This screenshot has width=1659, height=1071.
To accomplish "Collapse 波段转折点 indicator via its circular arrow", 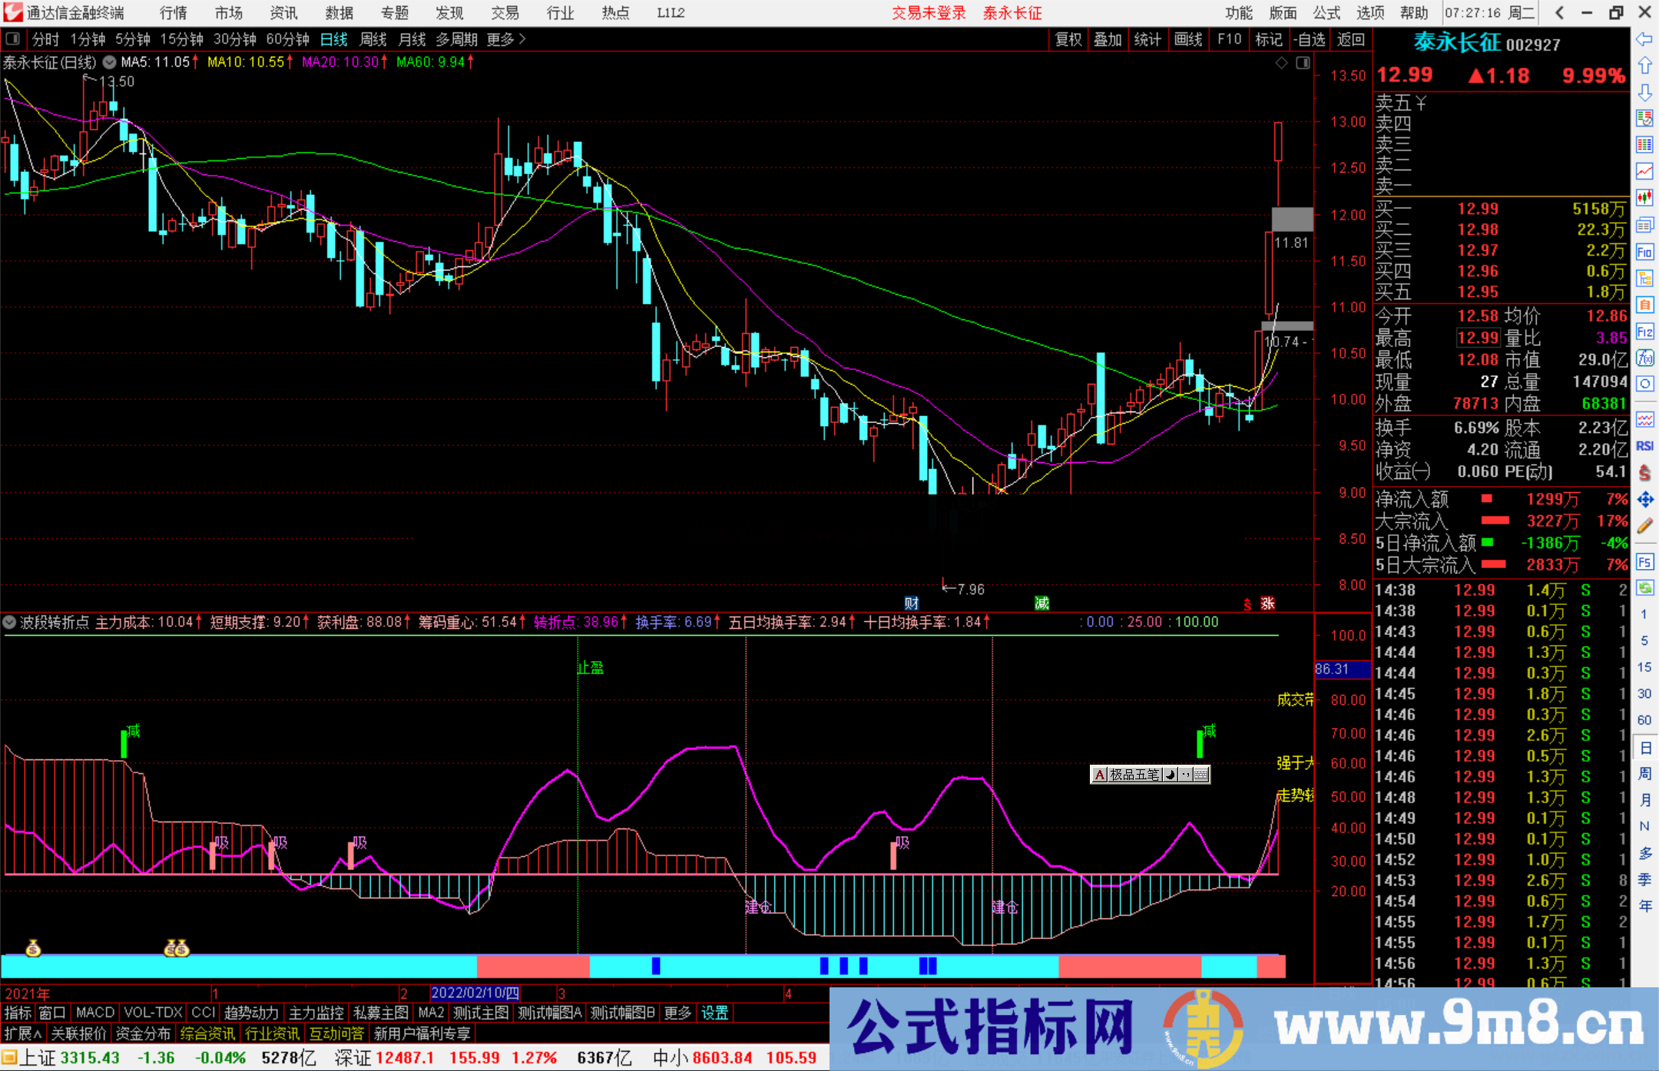I will 8,622.
